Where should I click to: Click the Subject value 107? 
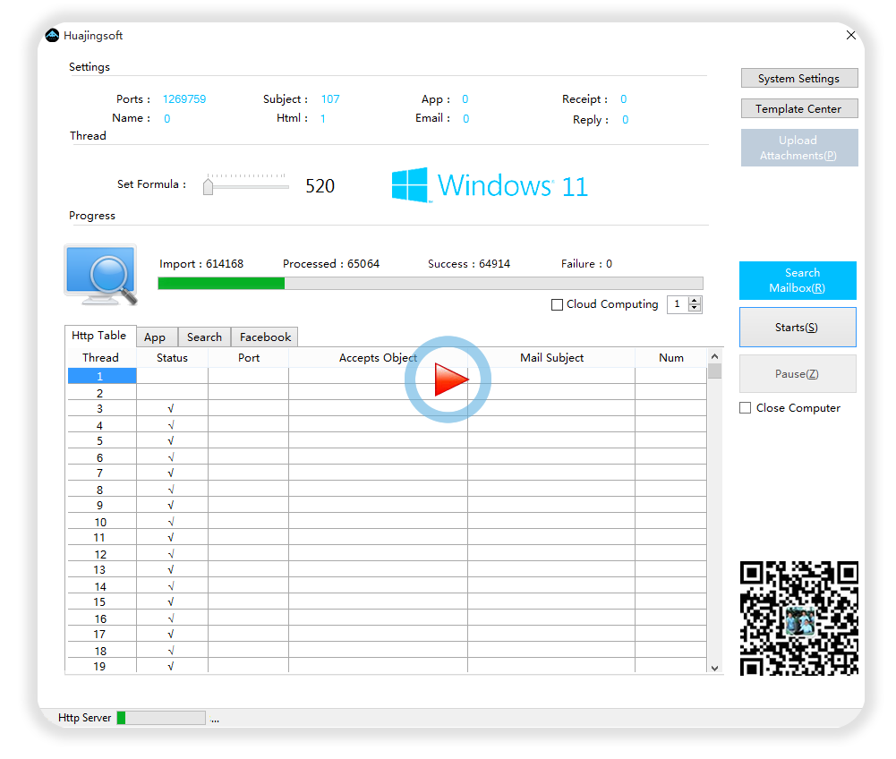point(330,99)
